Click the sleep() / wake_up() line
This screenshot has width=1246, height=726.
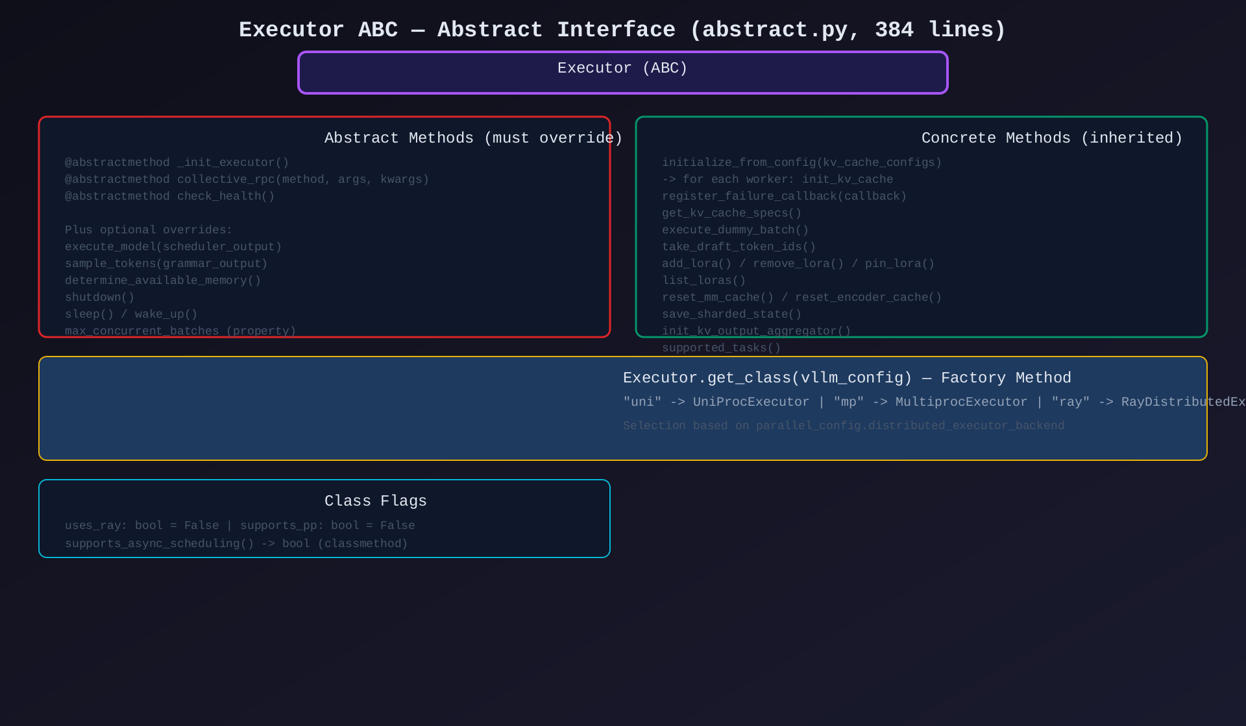coord(131,314)
